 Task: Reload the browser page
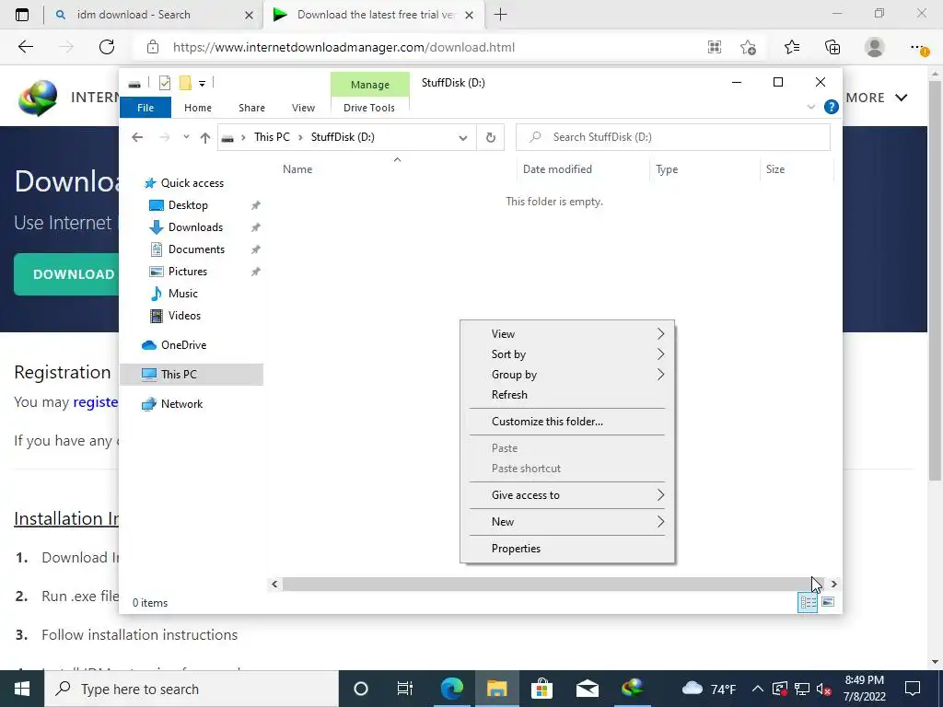click(107, 47)
